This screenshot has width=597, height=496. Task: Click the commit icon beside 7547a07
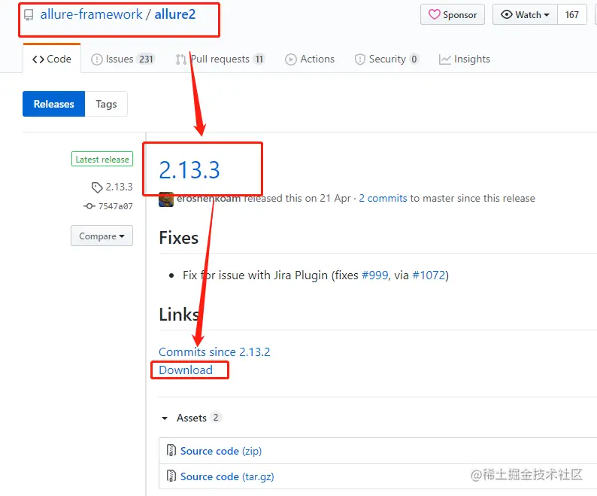(x=89, y=206)
